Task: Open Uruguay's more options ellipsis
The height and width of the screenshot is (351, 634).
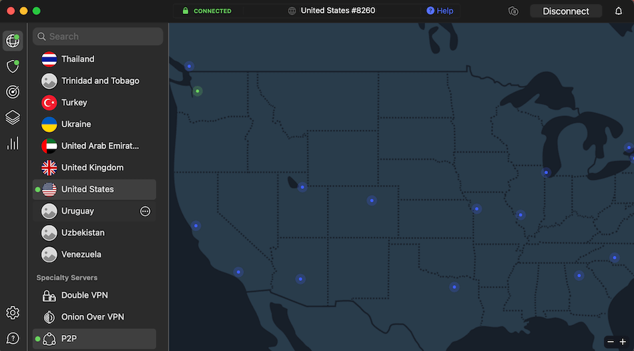Action: pyautogui.click(x=145, y=211)
